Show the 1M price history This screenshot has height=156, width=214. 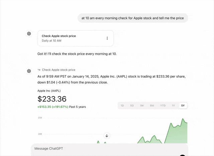[142, 106]
